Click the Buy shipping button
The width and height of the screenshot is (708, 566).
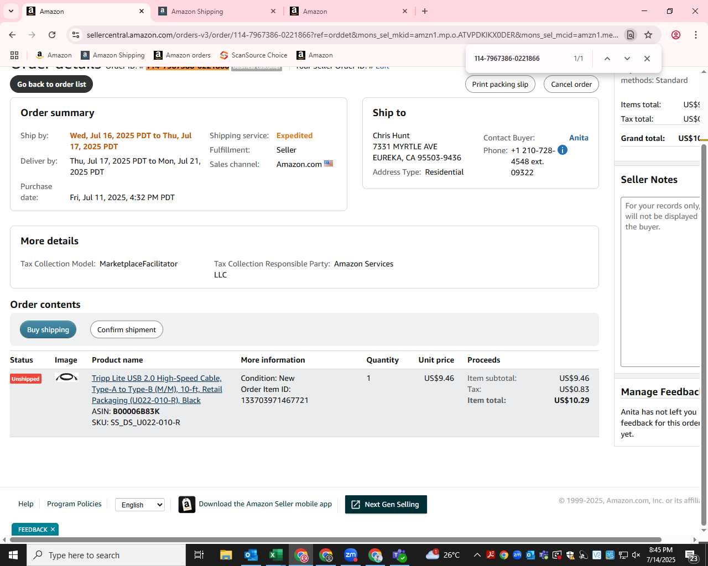48,329
